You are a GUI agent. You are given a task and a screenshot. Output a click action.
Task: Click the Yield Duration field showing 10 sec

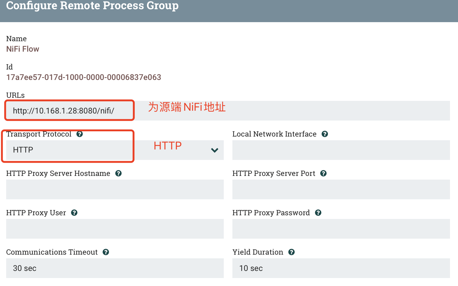click(341, 268)
